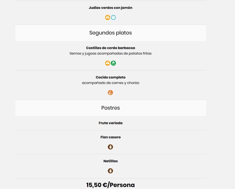Choose the Fruta variada dessert

tap(110, 123)
